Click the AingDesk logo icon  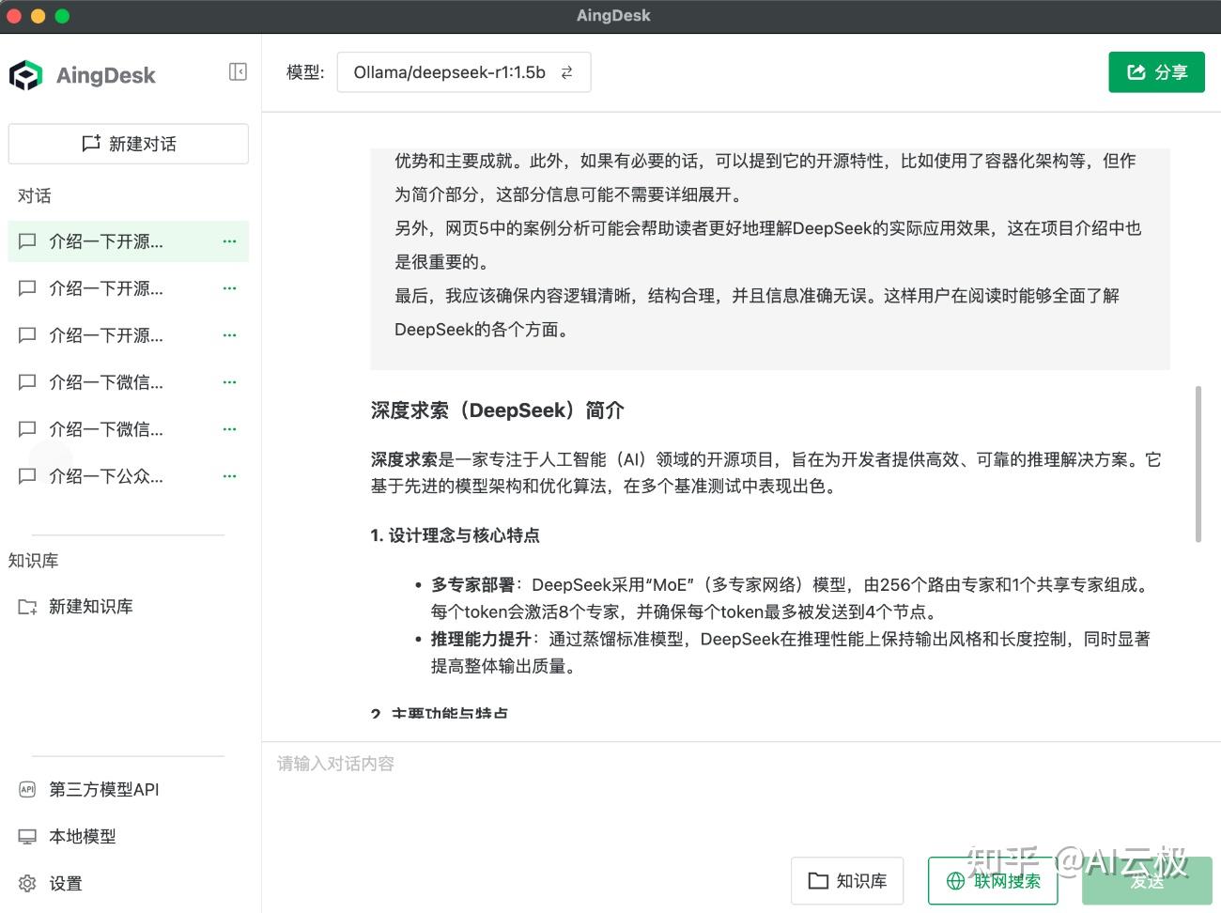(26, 74)
